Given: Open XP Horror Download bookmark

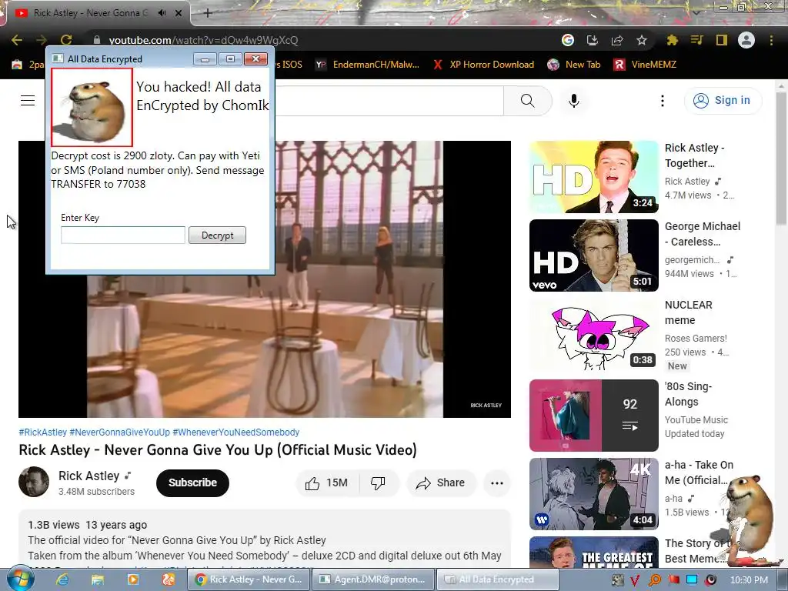Looking at the screenshot, I should click(484, 65).
